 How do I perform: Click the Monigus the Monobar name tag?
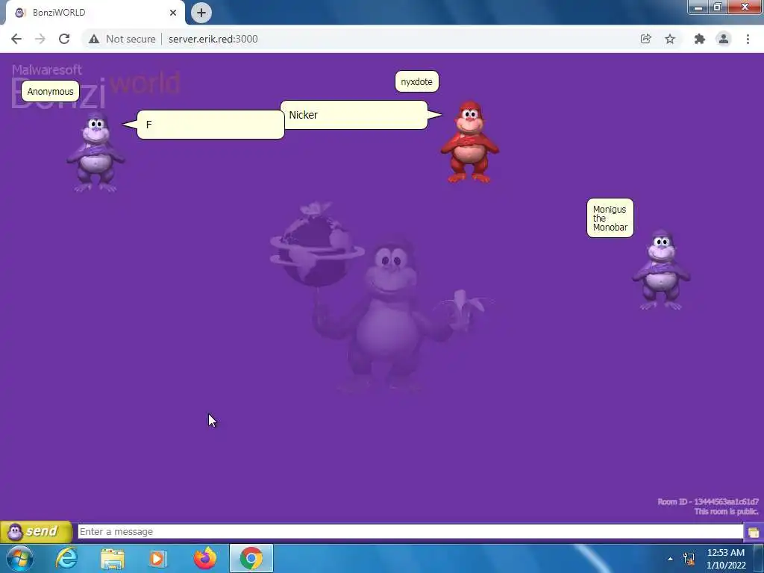pyautogui.click(x=610, y=218)
